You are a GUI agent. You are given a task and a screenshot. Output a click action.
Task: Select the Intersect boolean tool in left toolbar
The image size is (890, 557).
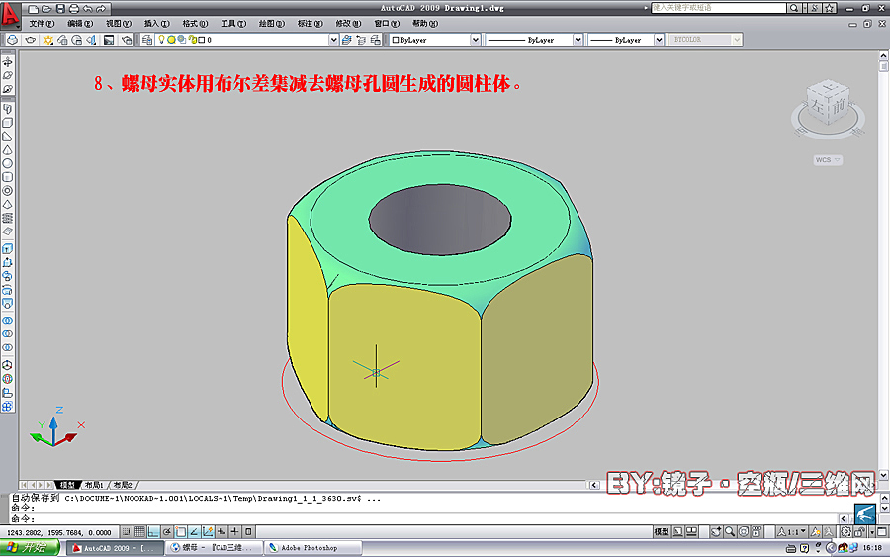coord(7,347)
